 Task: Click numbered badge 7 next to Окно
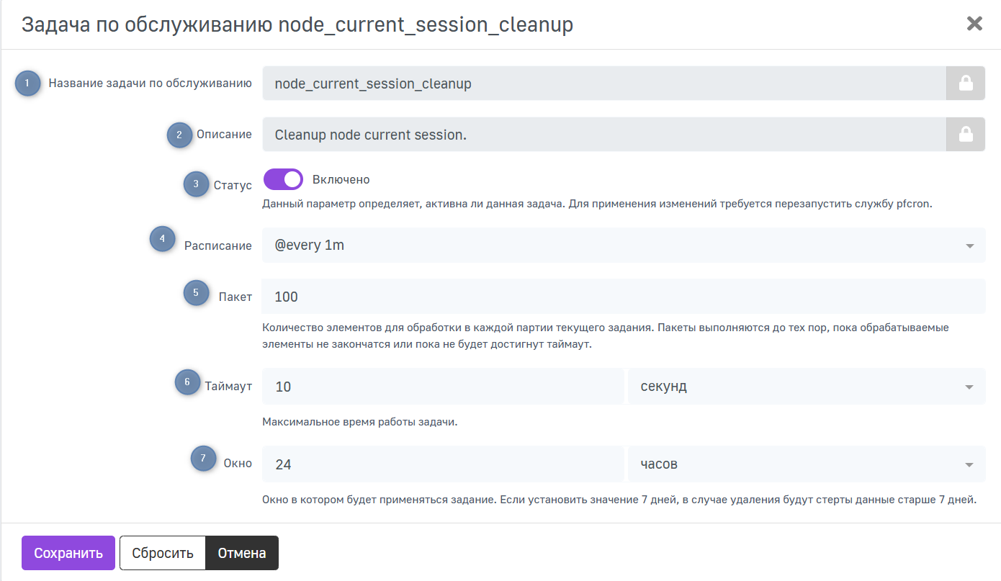(203, 458)
